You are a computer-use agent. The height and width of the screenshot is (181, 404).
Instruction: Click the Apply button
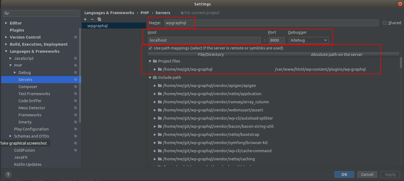pos(390,174)
